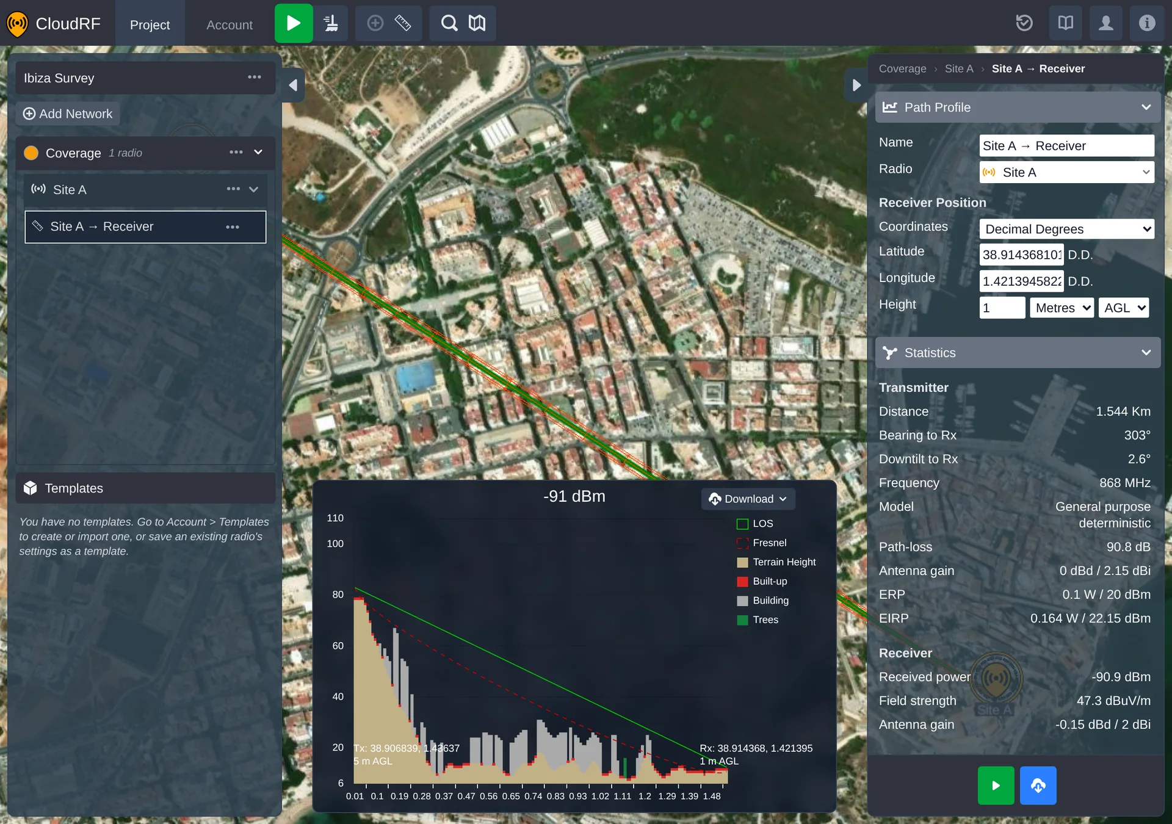The width and height of the screenshot is (1172, 824).
Task: Open Ibiza Survey project options menu
Action: [255, 78]
